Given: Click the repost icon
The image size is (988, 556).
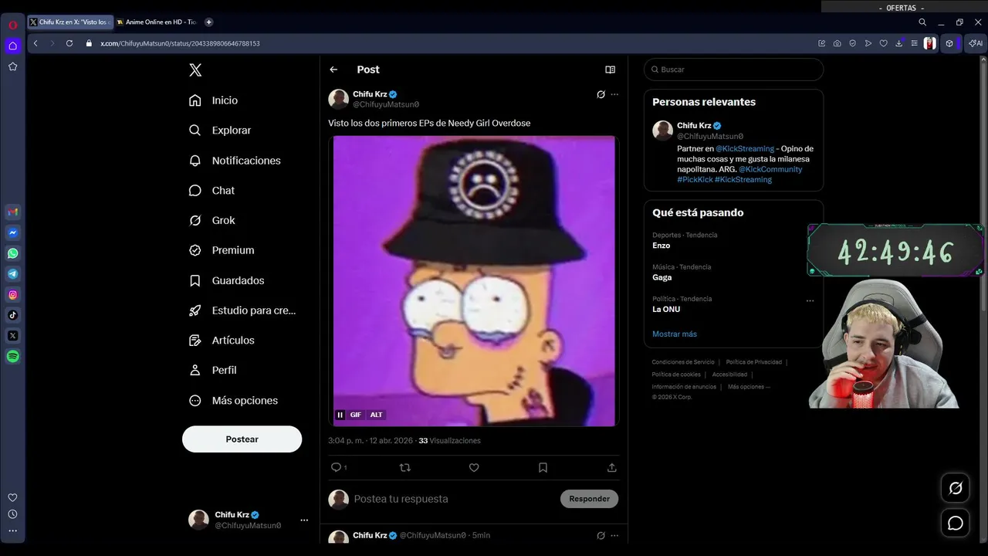Looking at the screenshot, I should click(404, 467).
